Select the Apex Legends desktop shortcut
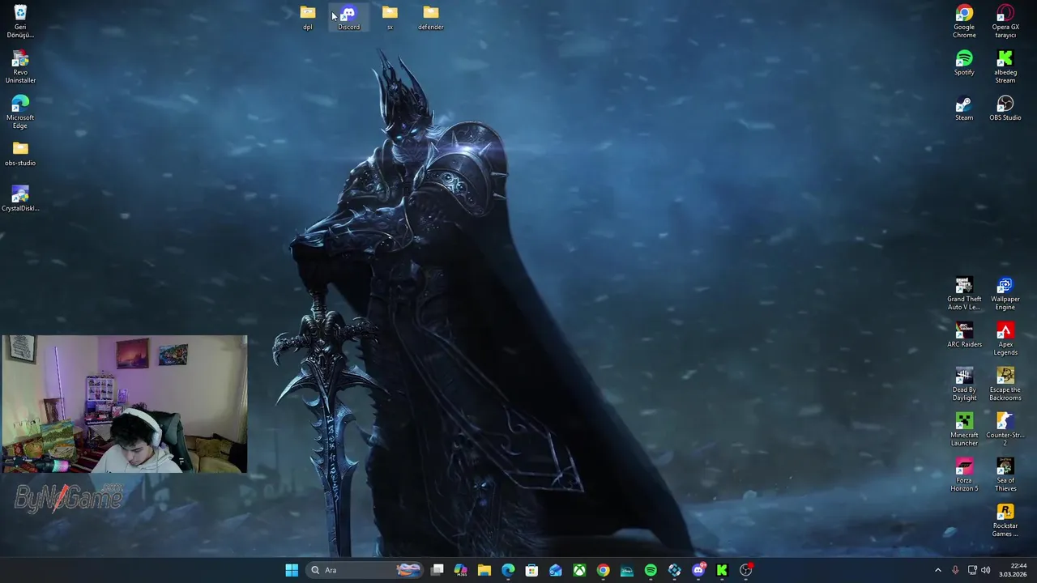This screenshot has height=583, width=1037. [x=1005, y=338]
